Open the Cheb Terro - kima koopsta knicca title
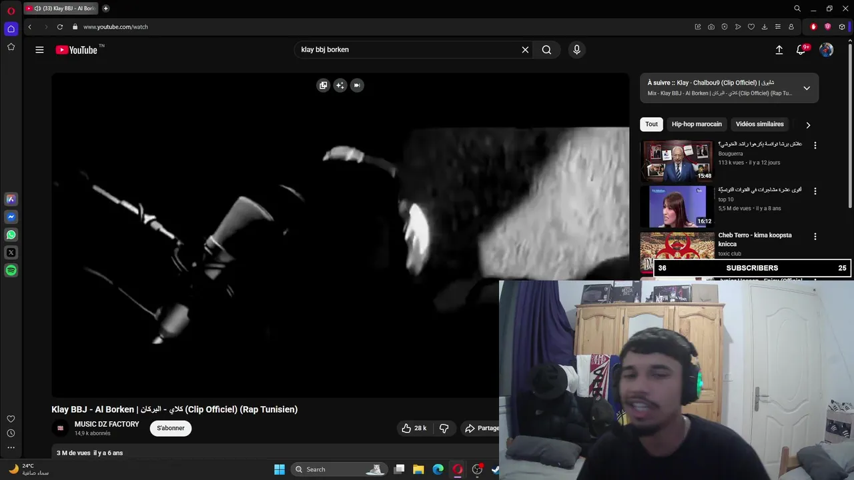The width and height of the screenshot is (854, 480). click(755, 239)
